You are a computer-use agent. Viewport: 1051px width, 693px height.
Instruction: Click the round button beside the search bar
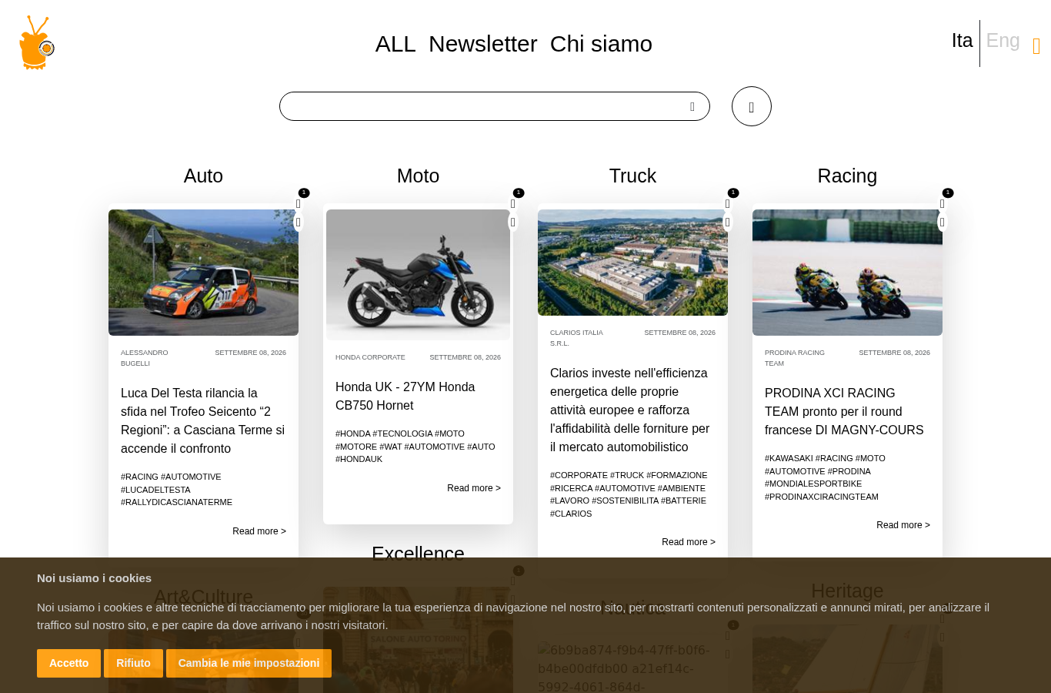pos(752,106)
